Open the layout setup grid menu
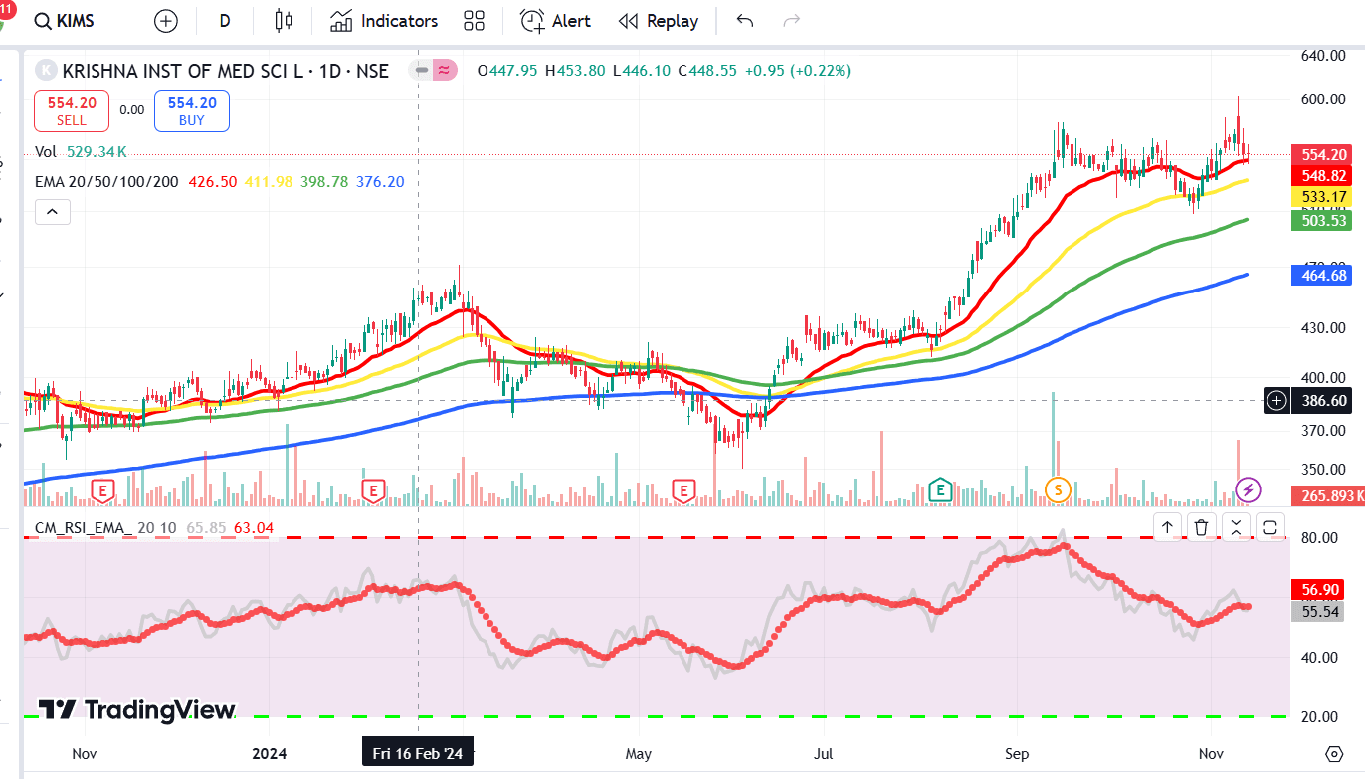This screenshot has width=1365, height=779. [474, 21]
